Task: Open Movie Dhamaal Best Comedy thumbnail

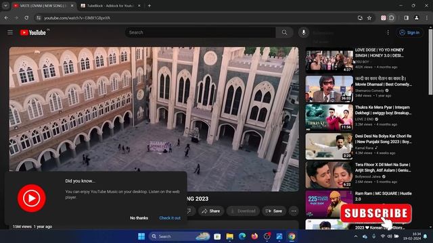Action: click(x=329, y=88)
